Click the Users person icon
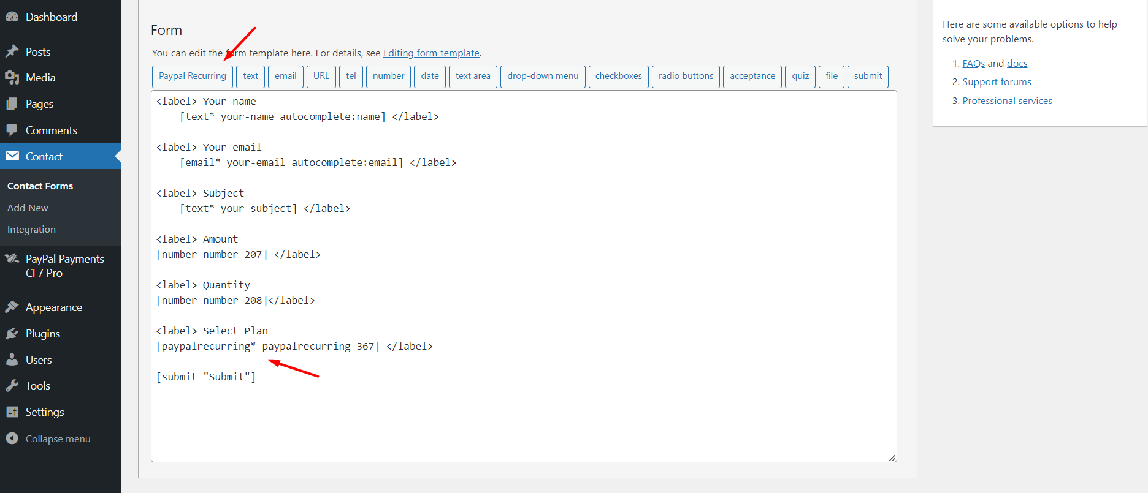1148x493 pixels. pyautogui.click(x=12, y=360)
